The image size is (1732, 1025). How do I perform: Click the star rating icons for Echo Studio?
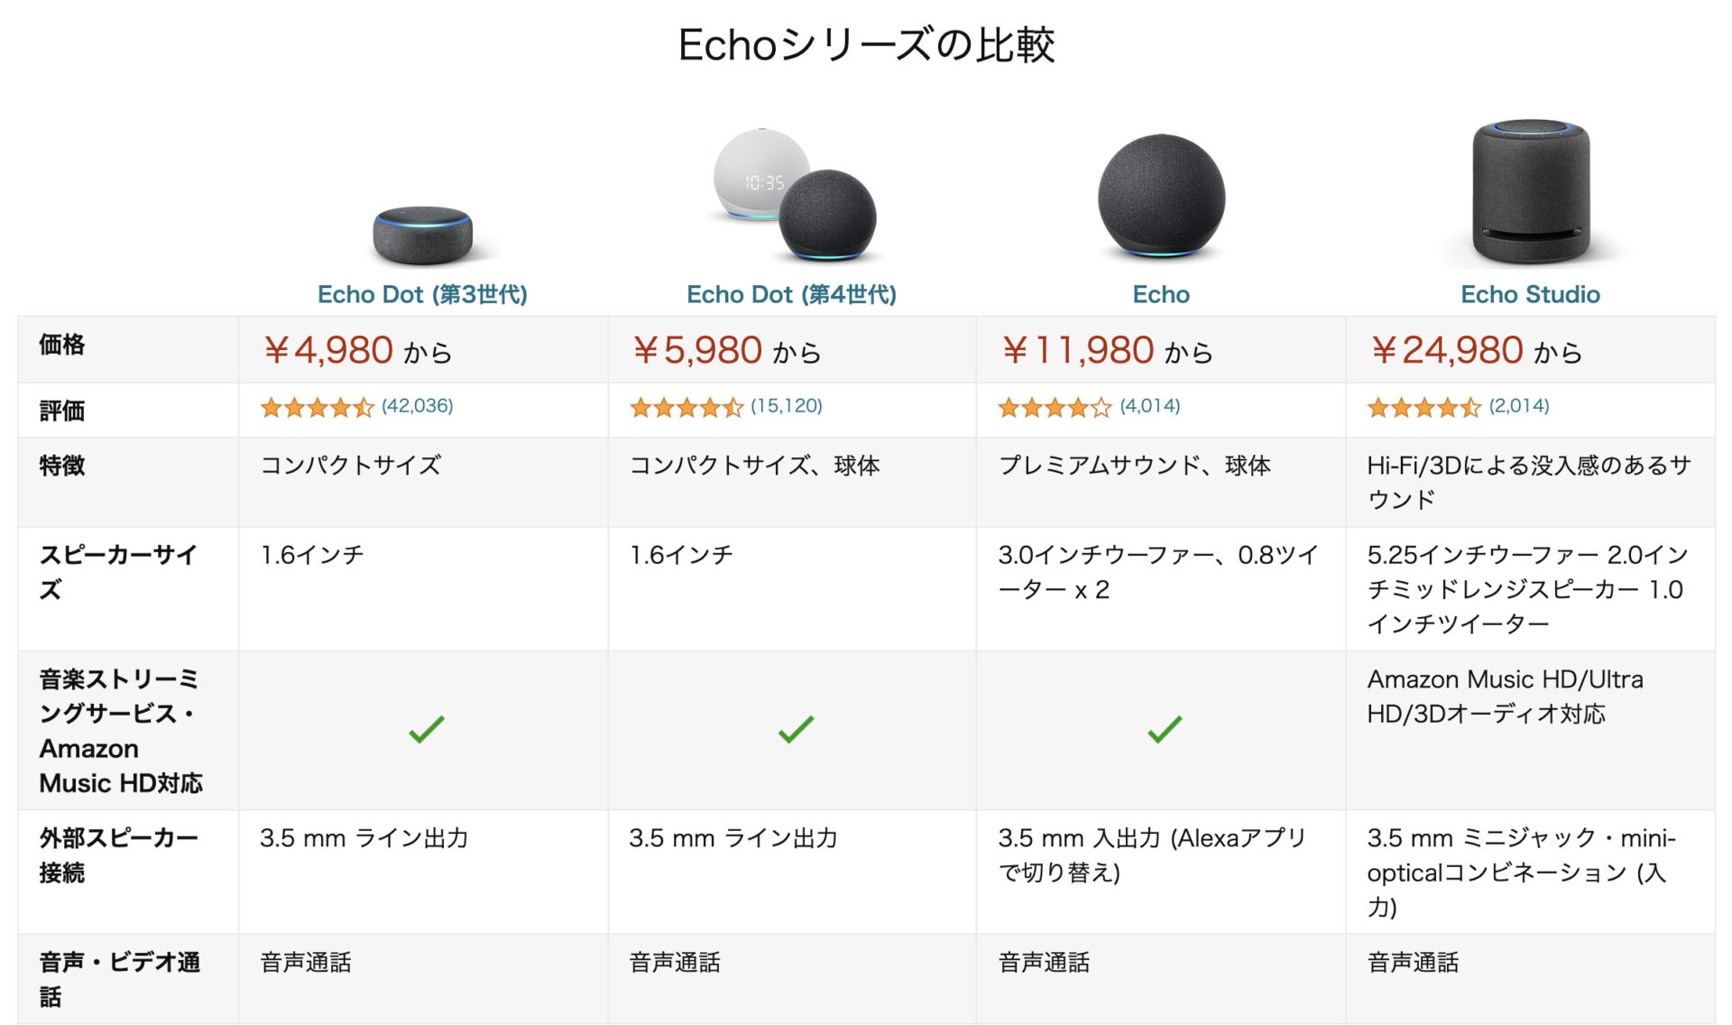pos(1423,408)
